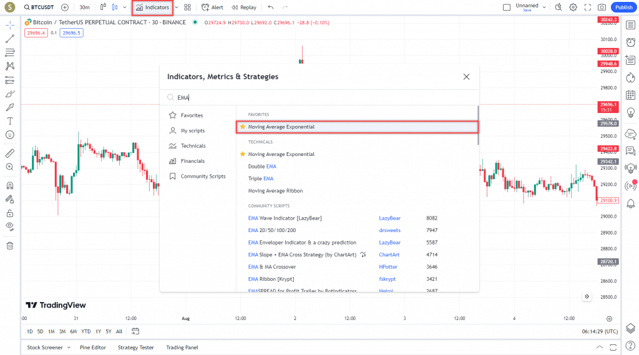Image resolution: width=639 pixels, height=355 pixels.
Task: Select Moving Average Exponential under Favorites
Action: [x=356, y=127]
